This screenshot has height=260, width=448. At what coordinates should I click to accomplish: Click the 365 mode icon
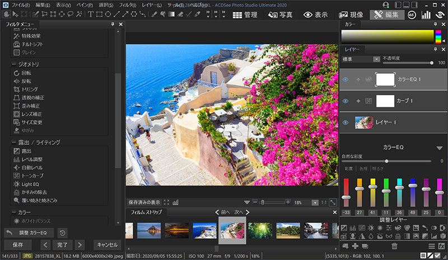pos(412,15)
